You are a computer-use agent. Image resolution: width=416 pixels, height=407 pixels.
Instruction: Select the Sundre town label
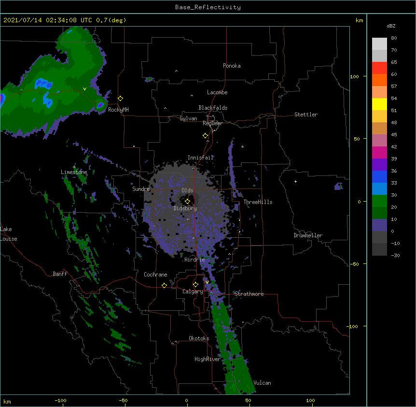pyautogui.click(x=141, y=189)
